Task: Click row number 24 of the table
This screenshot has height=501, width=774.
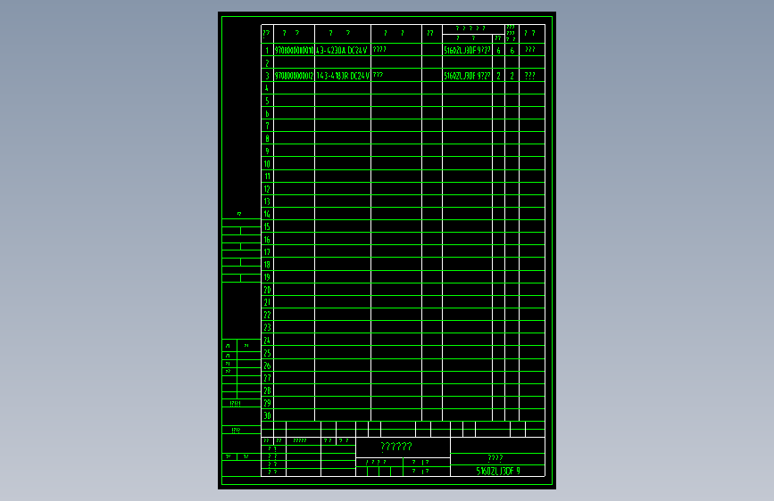Action: click(x=267, y=341)
